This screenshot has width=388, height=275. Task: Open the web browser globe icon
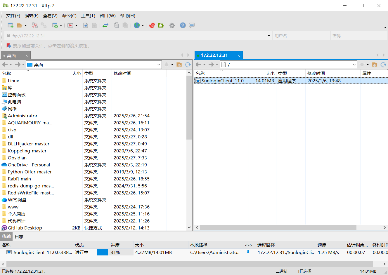137,25
